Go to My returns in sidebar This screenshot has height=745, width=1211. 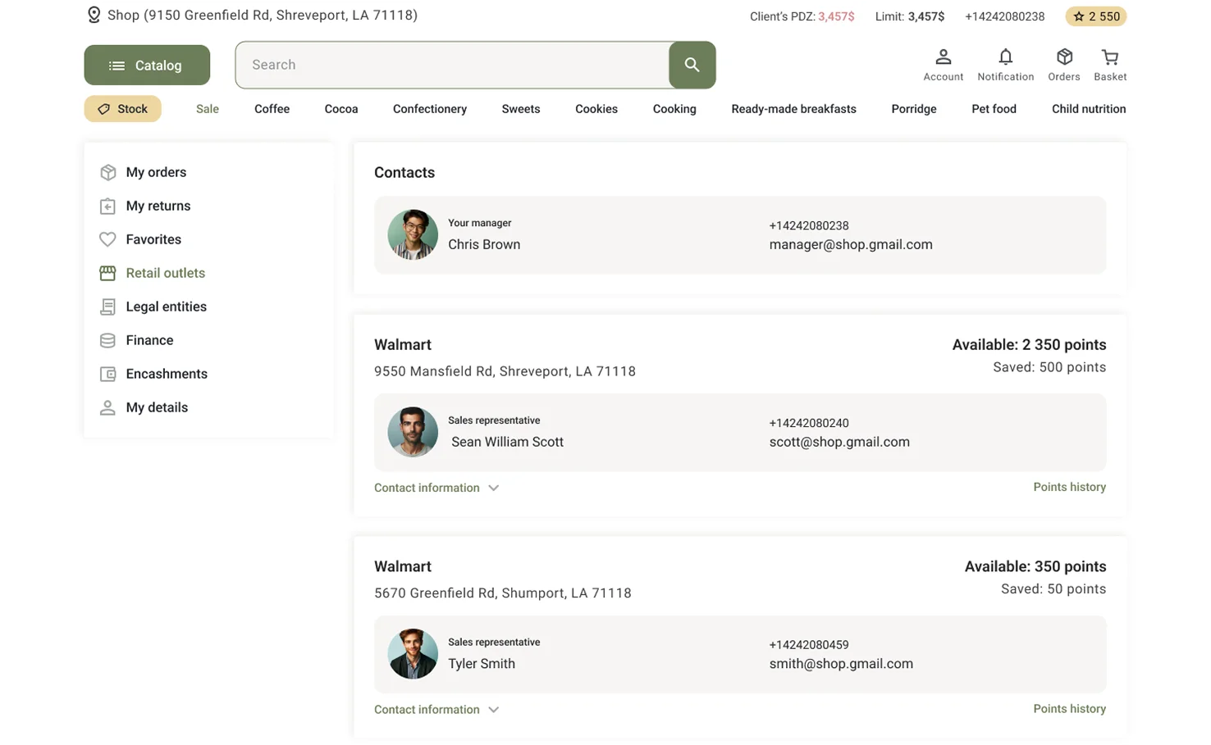[158, 206]
